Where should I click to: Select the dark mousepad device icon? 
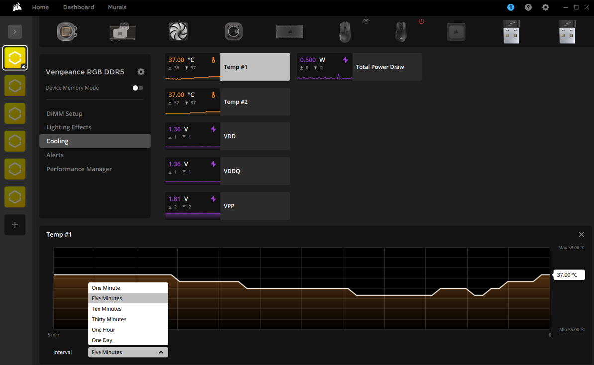(x=456, y=32)
